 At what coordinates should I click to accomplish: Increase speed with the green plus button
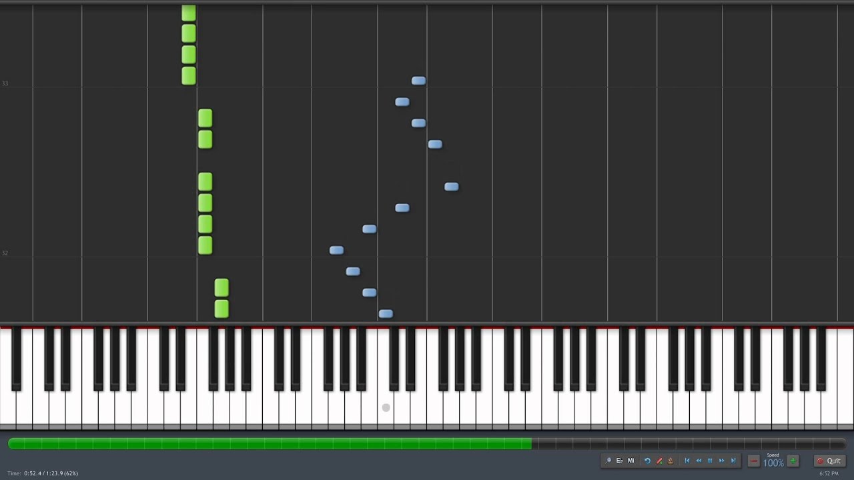pyautogui.click(x=793, y=461)
